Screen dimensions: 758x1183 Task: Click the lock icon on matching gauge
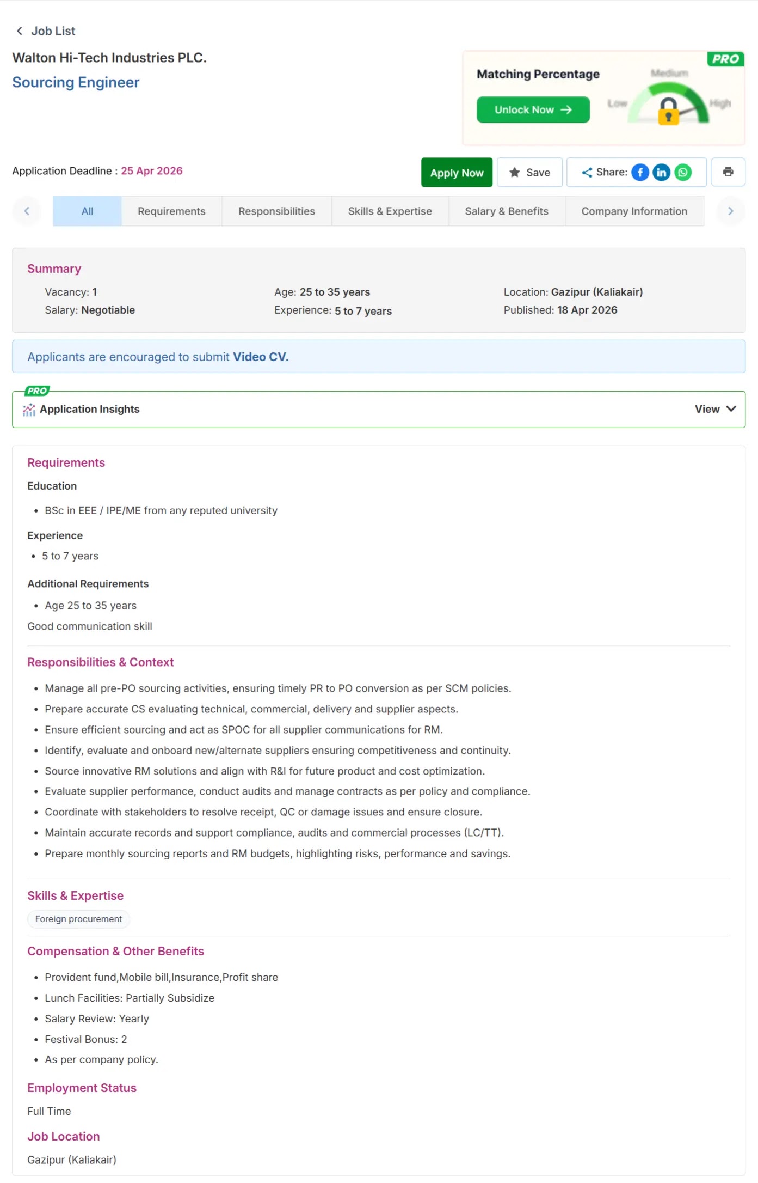(668, 111)
